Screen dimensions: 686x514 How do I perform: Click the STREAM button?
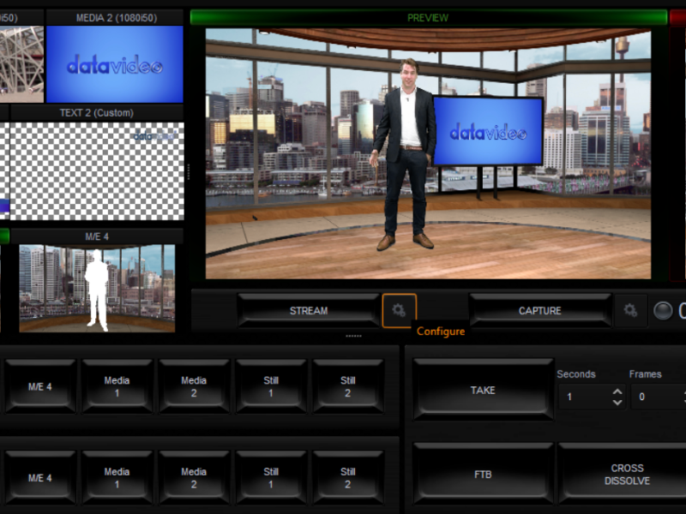click(x=309, y=311)
